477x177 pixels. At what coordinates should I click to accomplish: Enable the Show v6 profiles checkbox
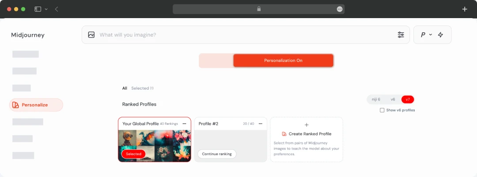[382, 110]
